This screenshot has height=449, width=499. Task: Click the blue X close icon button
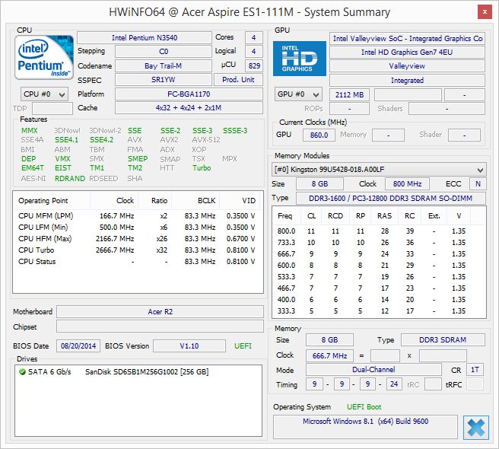pyautogui.click(x=476, y=428)
